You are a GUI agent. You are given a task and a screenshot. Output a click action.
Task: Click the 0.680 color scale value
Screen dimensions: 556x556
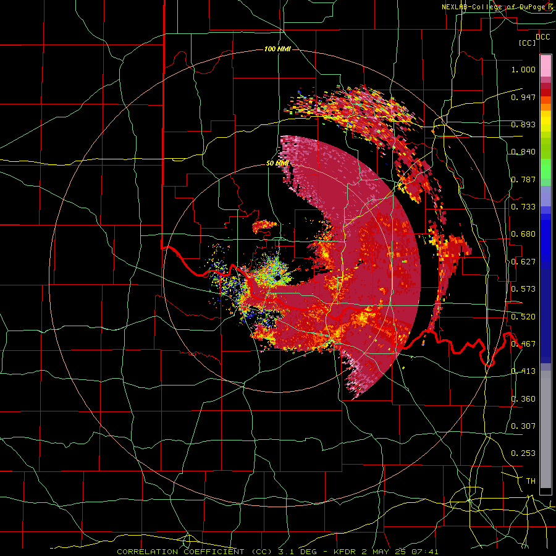(x=523, y=234)
